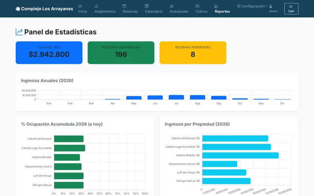Click the Caja del Mes blue card
Image resolution: width=314 pixels, height=196 pixels.
coord(49,53)
